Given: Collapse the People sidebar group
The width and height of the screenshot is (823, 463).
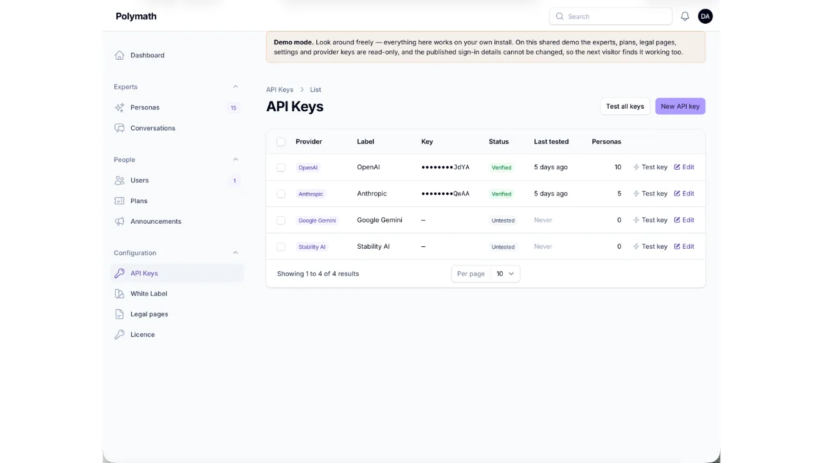Looking at the screenshot, I should [x=235, y=159].
